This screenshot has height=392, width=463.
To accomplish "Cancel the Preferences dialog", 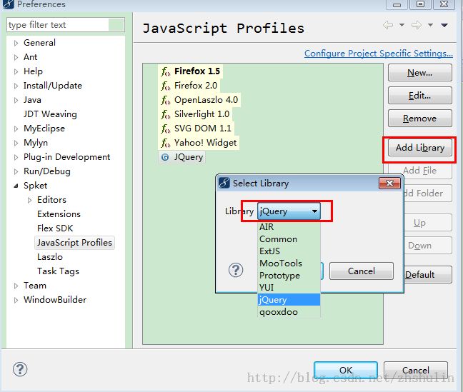I will 415,370.
